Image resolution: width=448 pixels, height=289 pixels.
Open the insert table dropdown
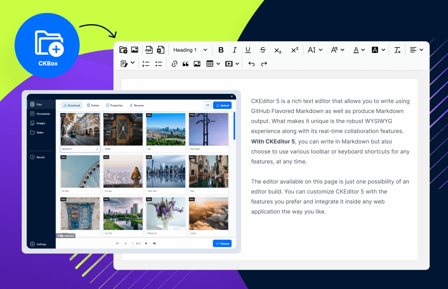click(x=213, y=64)
